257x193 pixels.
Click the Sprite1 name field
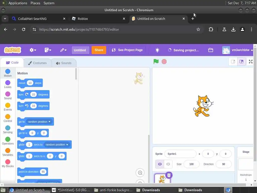180,154
